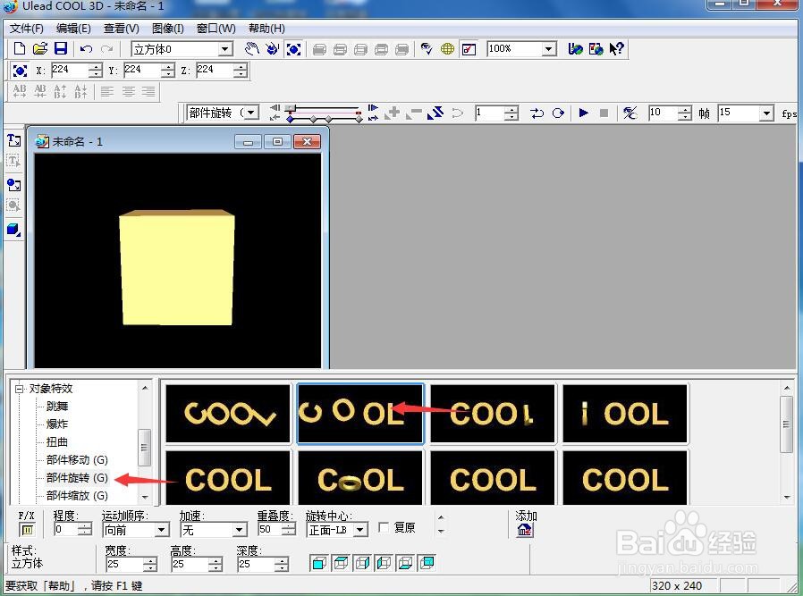Click the edit text tool
803x596 pixels.
[13, 162]
